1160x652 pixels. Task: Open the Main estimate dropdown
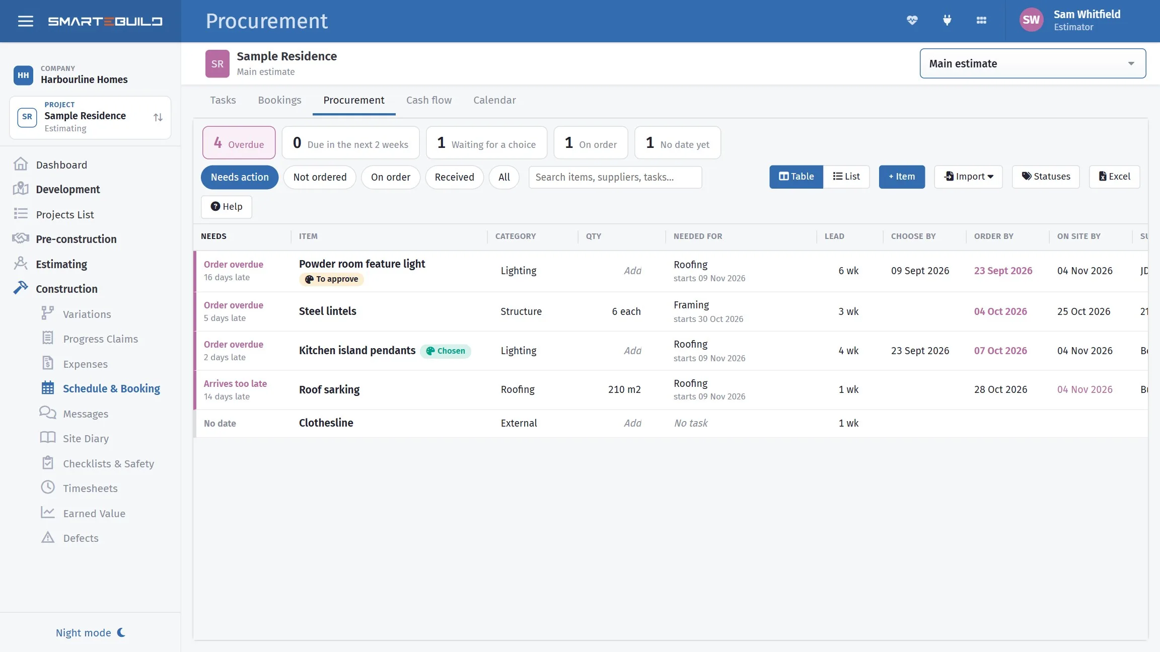point(1033,63)
